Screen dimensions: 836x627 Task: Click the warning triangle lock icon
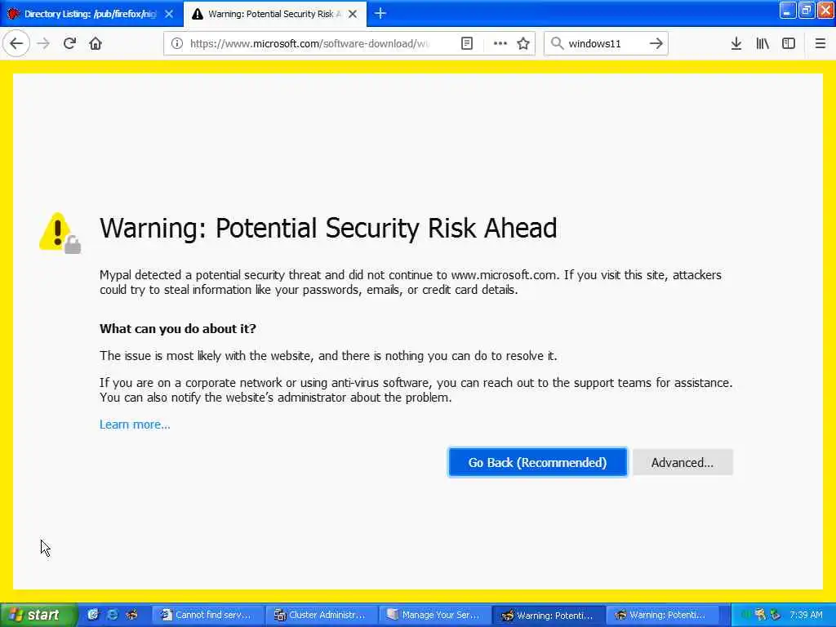[60, 233]
